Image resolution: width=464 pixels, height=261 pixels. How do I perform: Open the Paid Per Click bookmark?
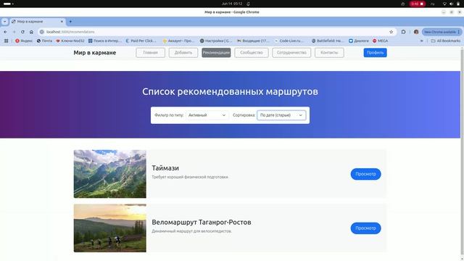click(141, 41)
